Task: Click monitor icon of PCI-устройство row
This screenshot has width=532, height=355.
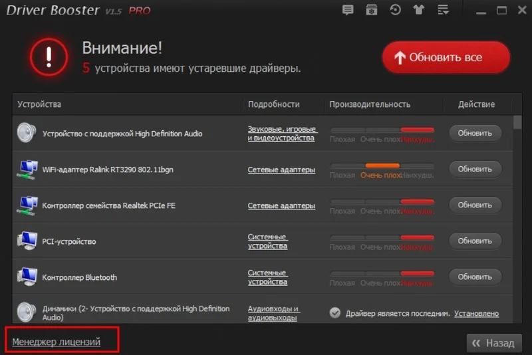Action: 27,241
